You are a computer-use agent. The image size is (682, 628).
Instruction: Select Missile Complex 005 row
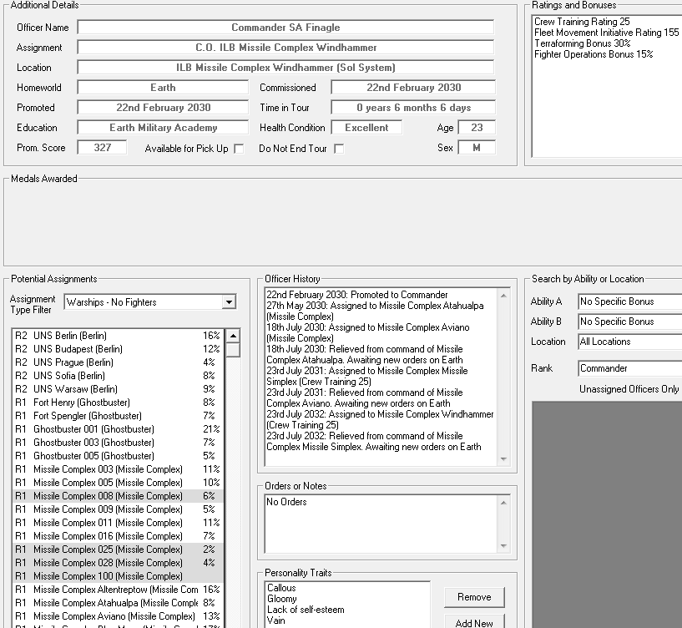[118, 483]
